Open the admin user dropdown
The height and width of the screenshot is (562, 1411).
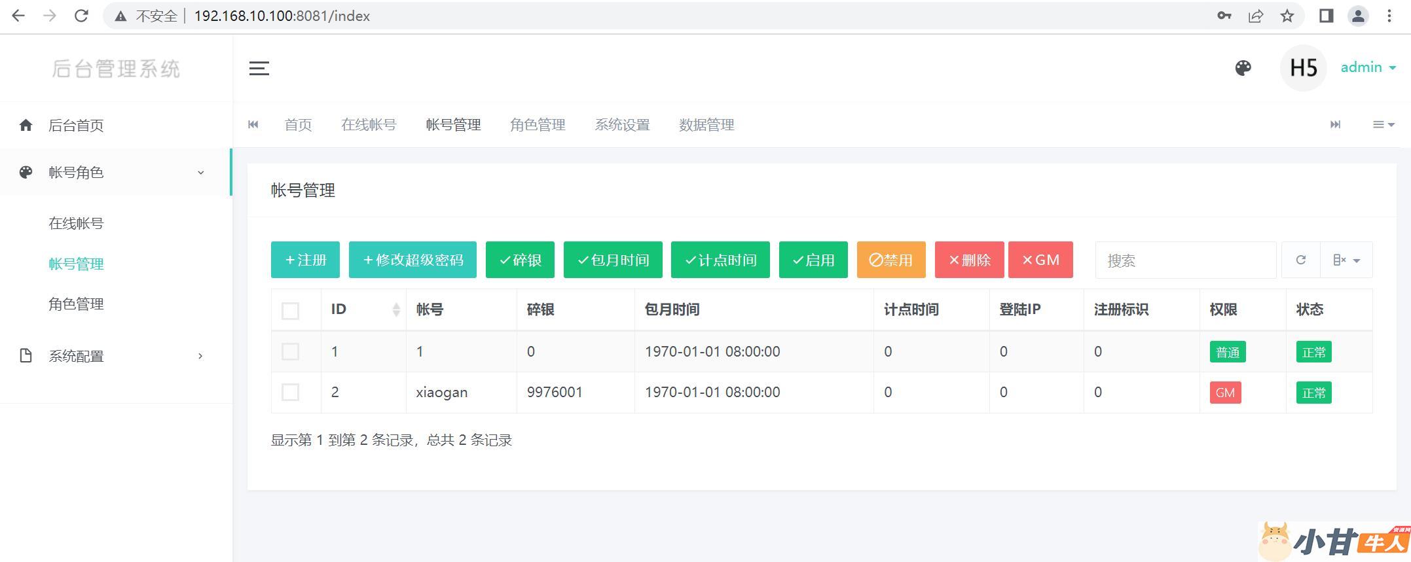(1368, 67)
